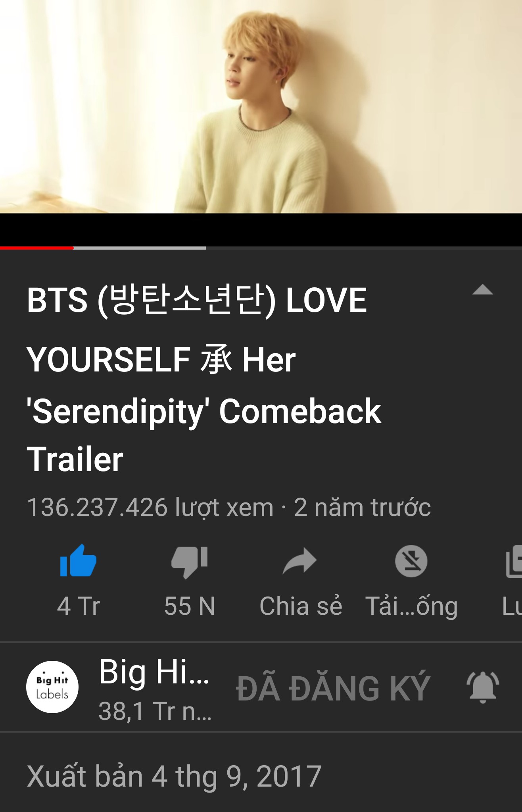
Task: Open the Big Hit Labels channel avatar
Action: [52, 687]
